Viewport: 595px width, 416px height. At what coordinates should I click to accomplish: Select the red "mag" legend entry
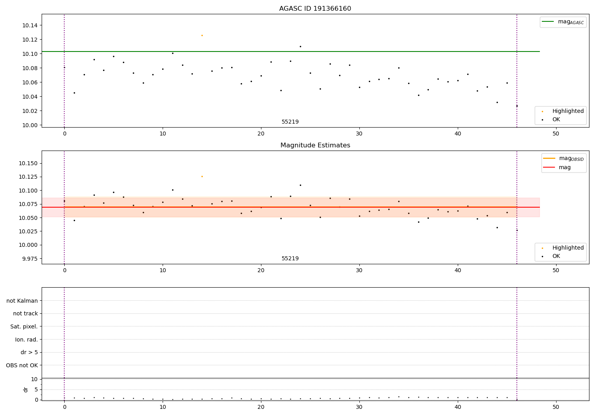click(557, 167)
